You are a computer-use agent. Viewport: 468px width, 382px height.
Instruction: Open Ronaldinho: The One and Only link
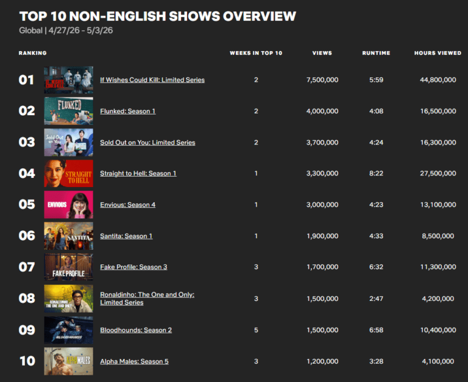(x=147, y=299)
